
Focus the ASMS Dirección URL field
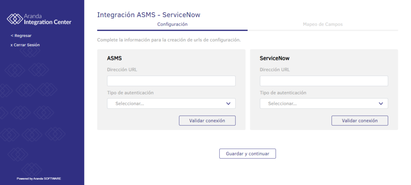171,81
